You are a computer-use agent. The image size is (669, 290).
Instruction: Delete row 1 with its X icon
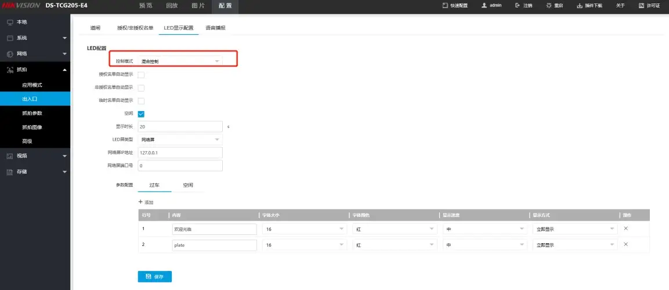click(x=625, y=229)
